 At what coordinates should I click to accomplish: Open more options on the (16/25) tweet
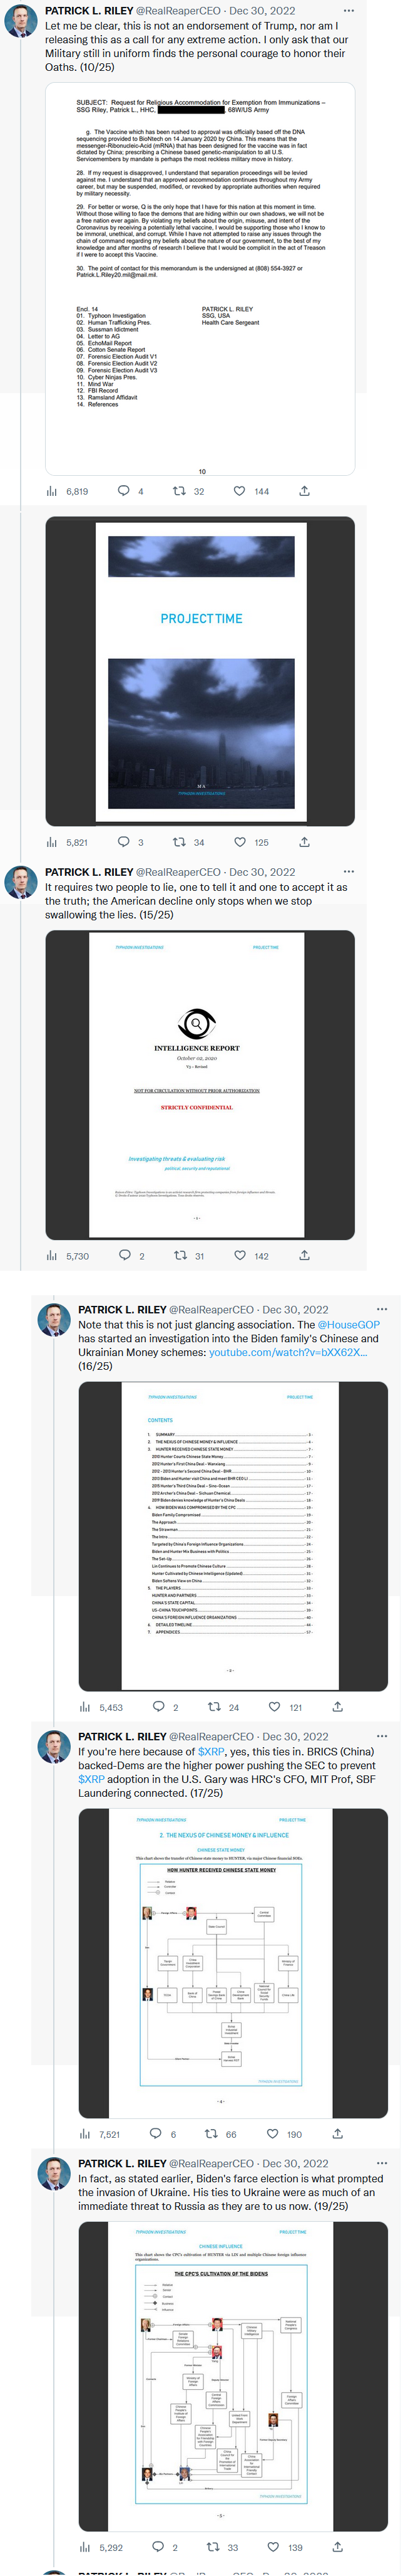[x=381, y=1309]
